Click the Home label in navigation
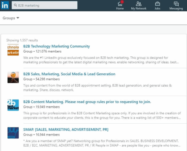This screenshot has height=151, width=187. click(x=120, y=8)
